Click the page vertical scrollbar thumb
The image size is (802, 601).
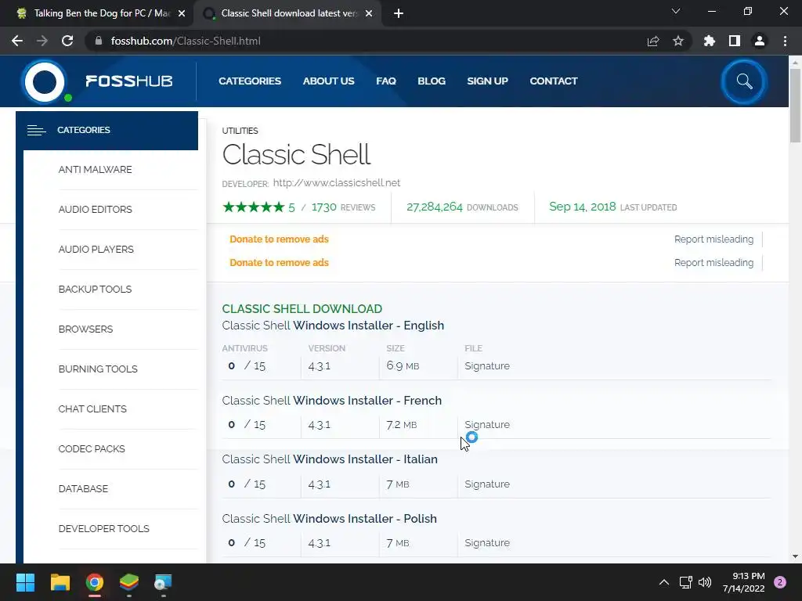click(795, 106)
